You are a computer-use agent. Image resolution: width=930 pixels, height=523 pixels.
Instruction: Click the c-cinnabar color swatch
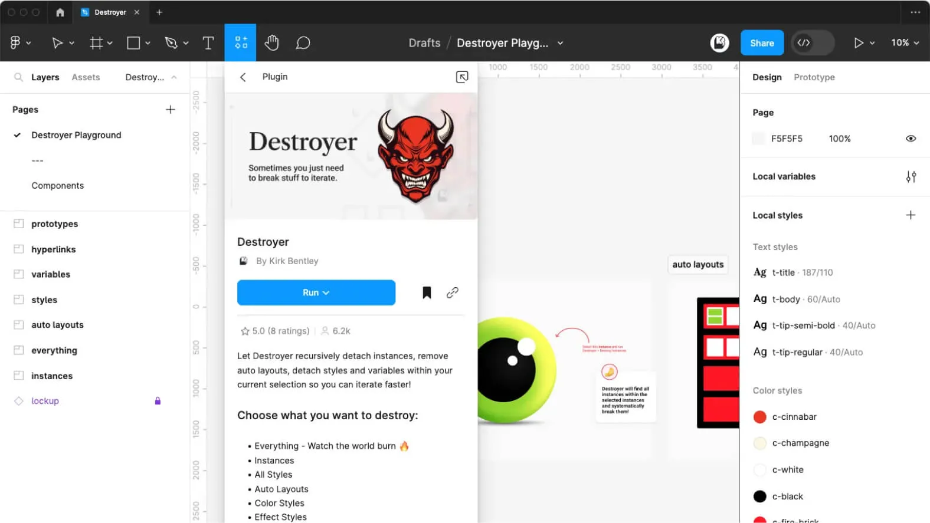pyautogui.click(x=759, y=417)
